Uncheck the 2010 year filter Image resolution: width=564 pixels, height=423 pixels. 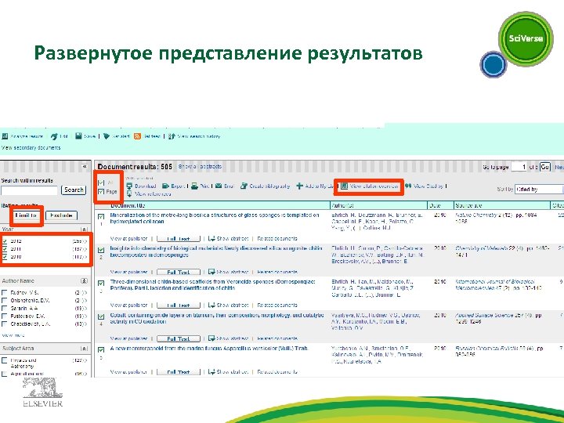(x=5, y=257)
